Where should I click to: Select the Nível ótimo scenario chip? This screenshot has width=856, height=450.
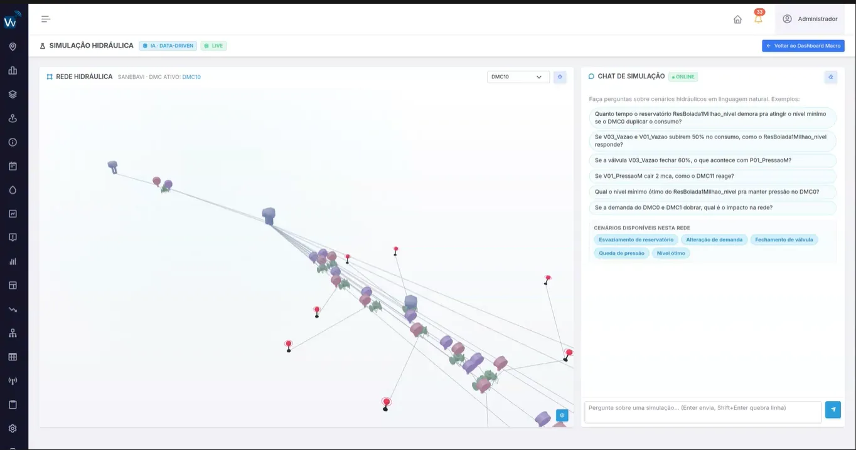click(x=671, y=253)
